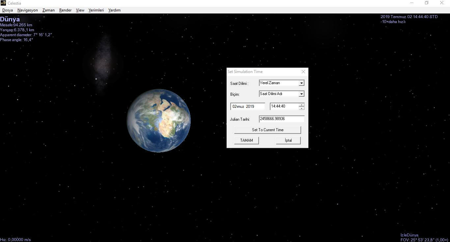Click the date-time overlay 2019 Temmuz 02

click(x=409, y=17)
